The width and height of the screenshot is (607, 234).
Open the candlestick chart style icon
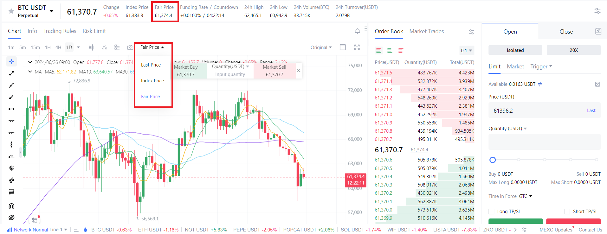pos(91,47)
